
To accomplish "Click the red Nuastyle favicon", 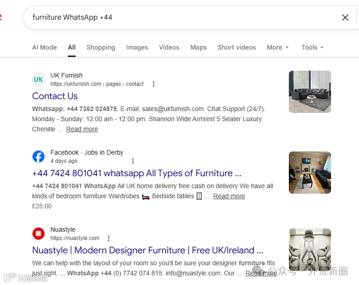I will point(38,234).
